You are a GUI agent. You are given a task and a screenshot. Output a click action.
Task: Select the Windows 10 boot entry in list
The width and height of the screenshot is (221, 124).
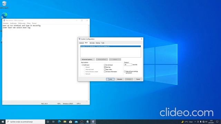coord(110,46)
